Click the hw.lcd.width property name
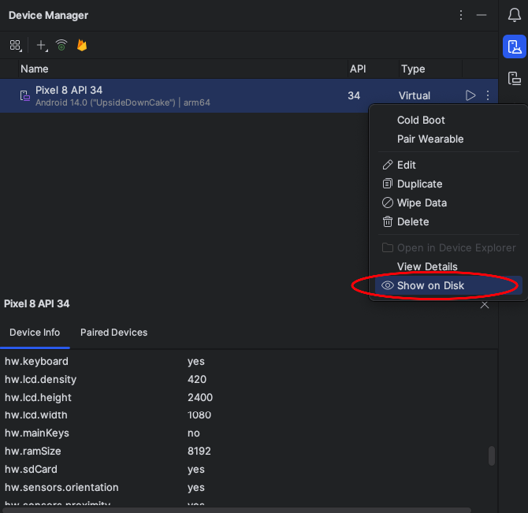528x513 pixels. coord(36,415)
